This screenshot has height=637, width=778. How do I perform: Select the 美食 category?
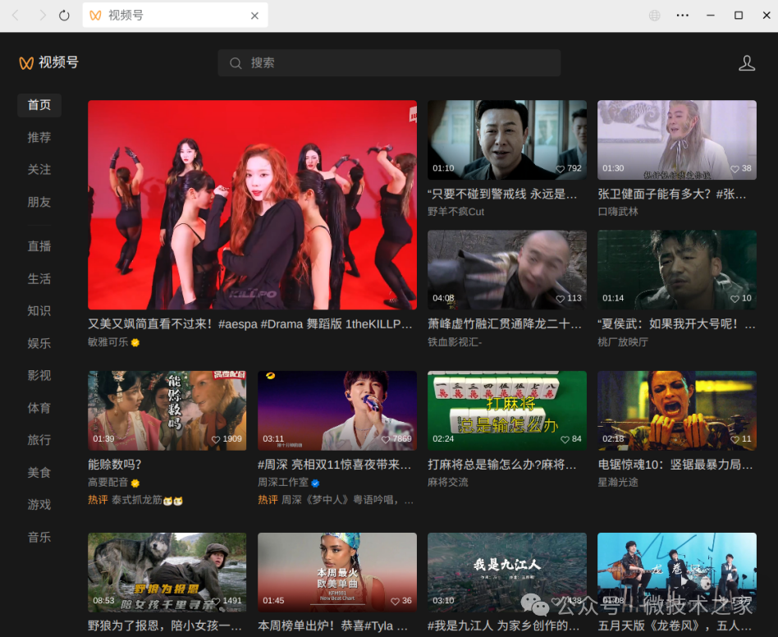click(39, 472)
